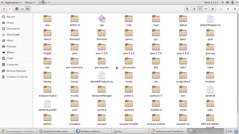Open the hamburger location options menu

coord(213,9)
